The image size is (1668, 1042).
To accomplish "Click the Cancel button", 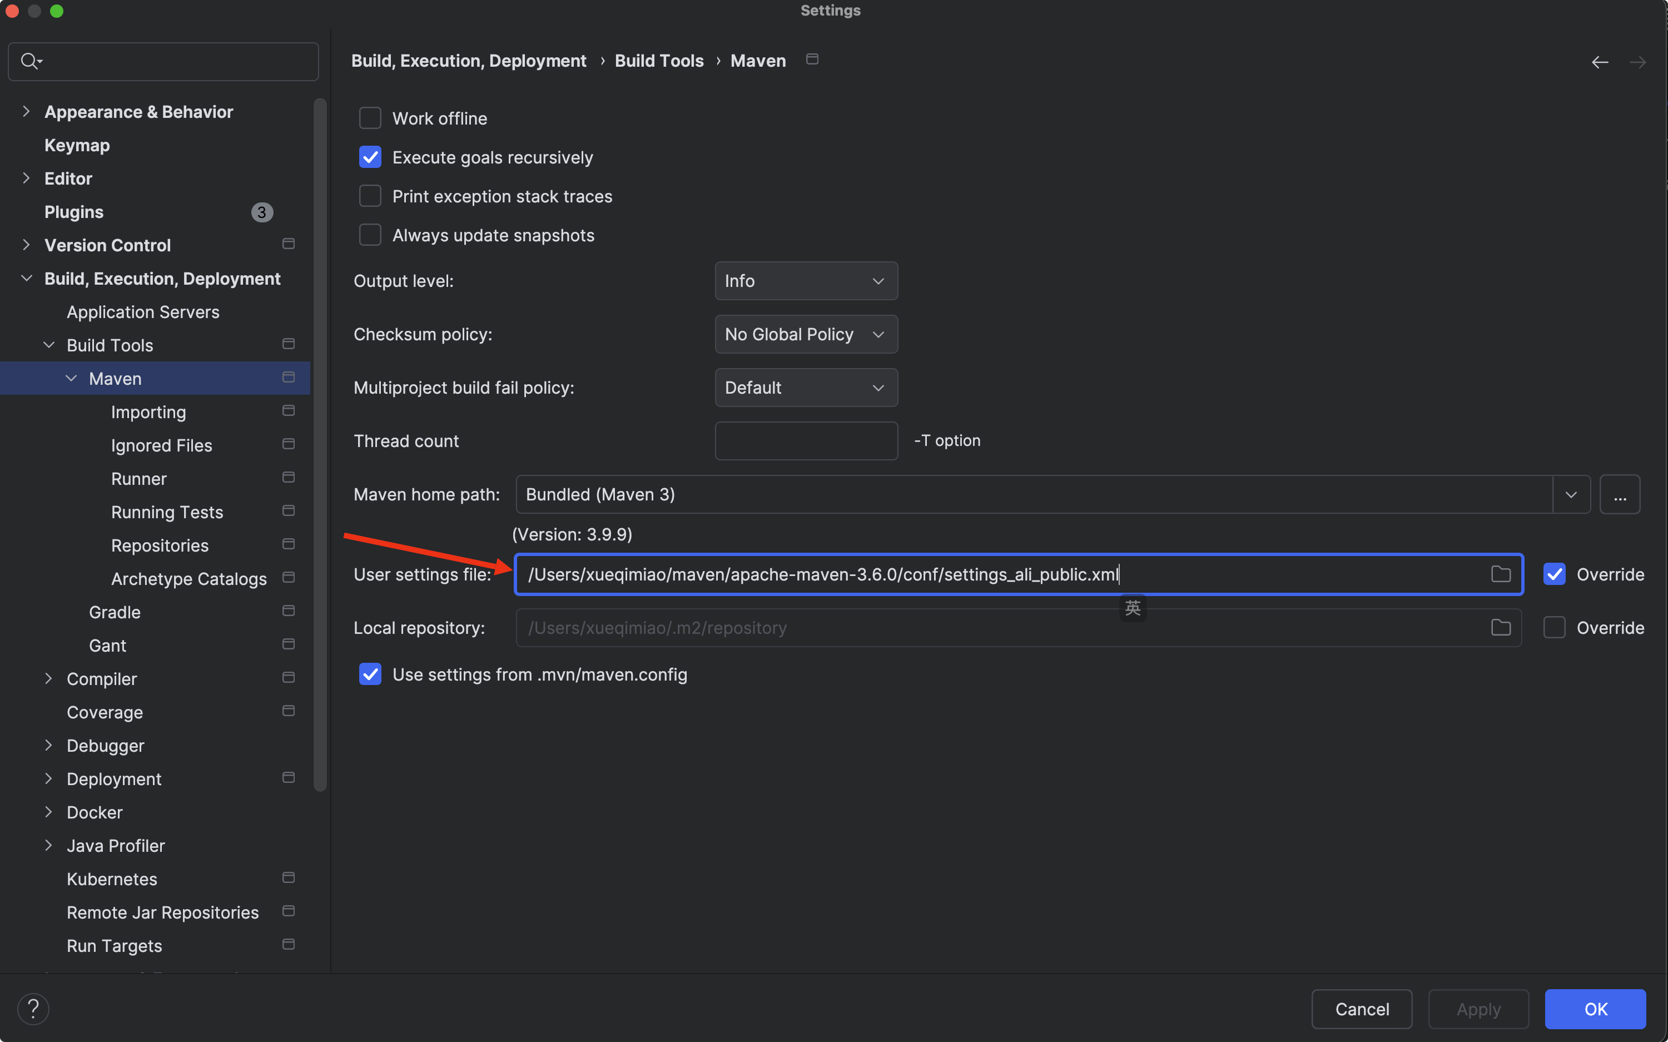I will (x=1362, y=1009).
